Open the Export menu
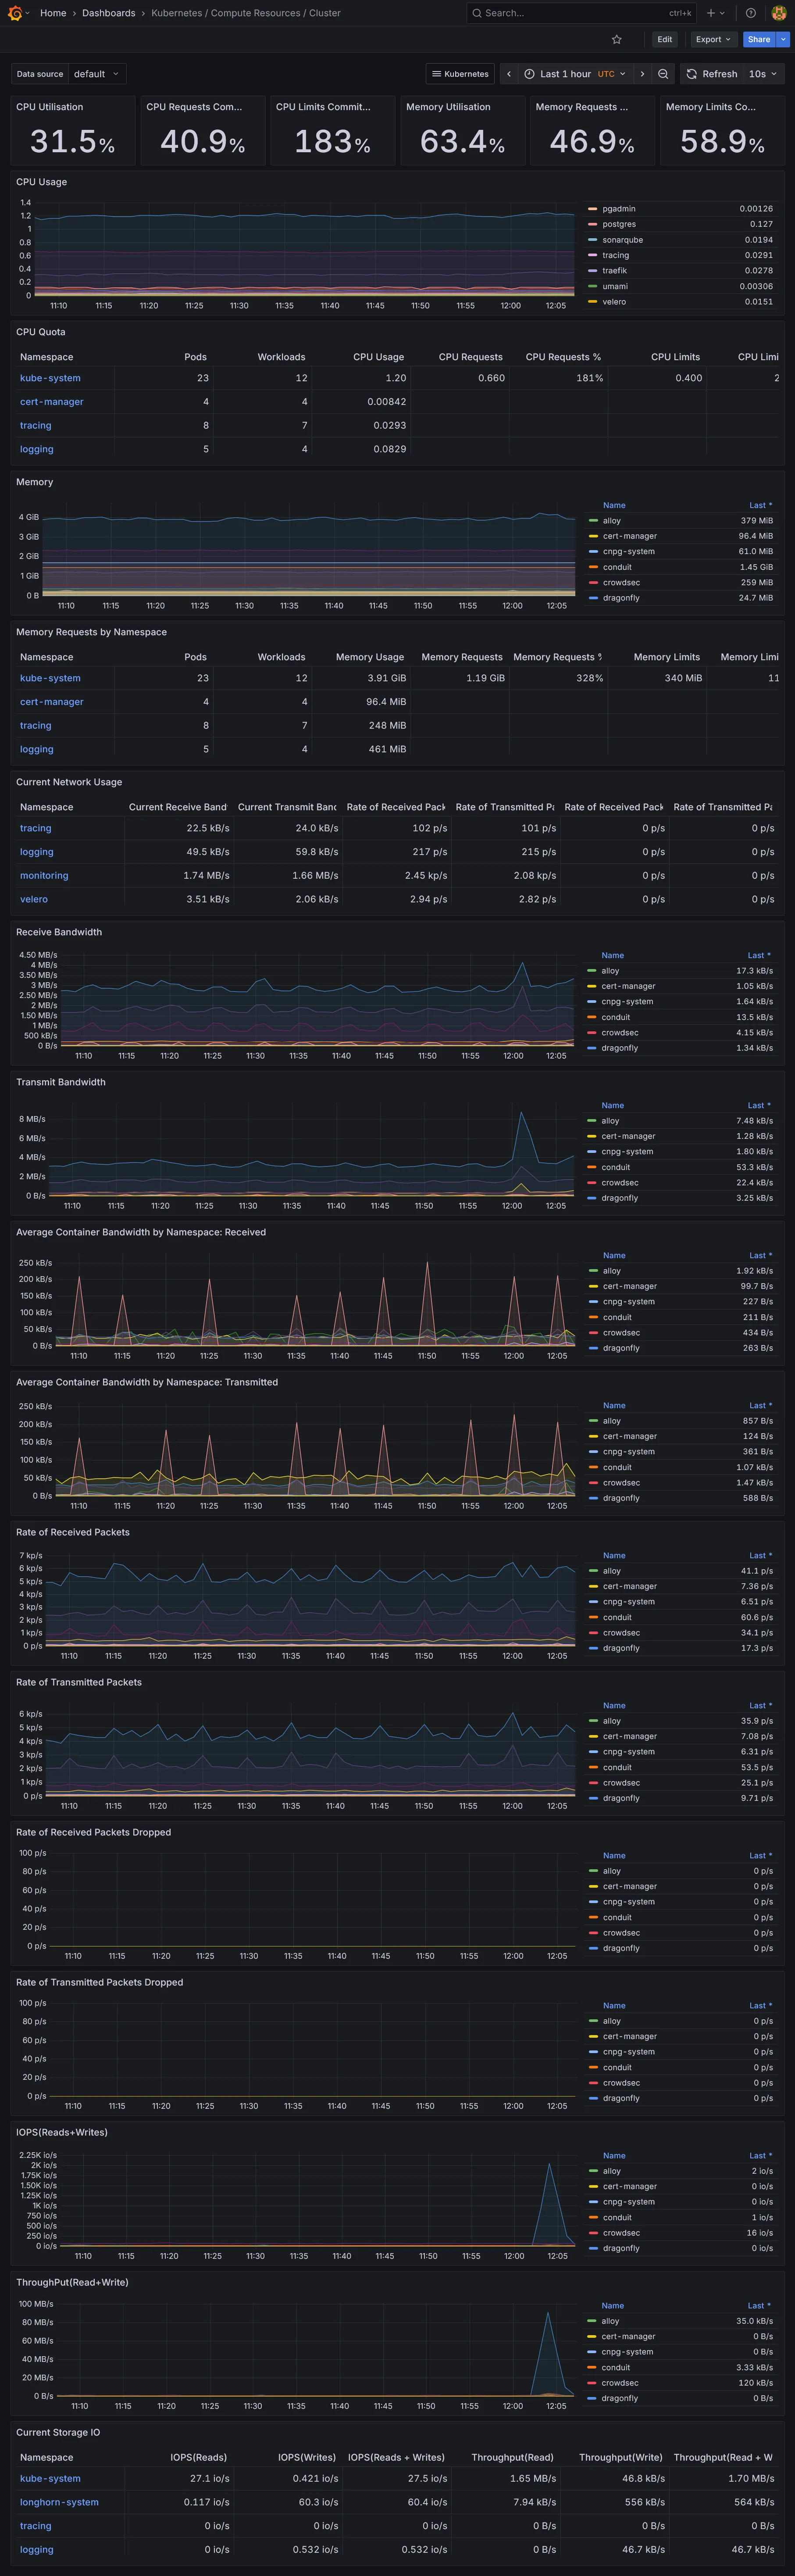This screenshot has height=2576, width=795. (x=713, y=39)
